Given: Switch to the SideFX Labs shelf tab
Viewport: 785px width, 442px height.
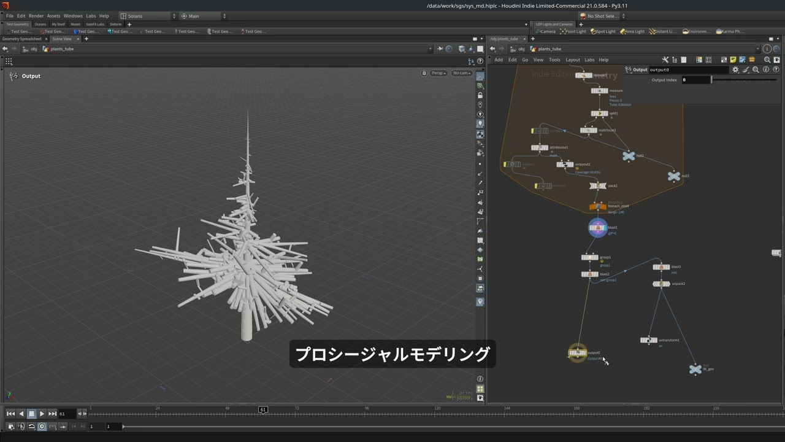Looking at the screenshot, I should point(95,24).
